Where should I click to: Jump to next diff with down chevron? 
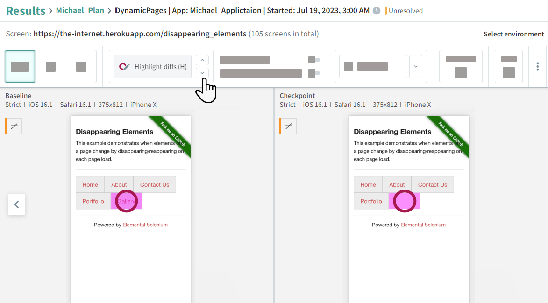[202, 73]
